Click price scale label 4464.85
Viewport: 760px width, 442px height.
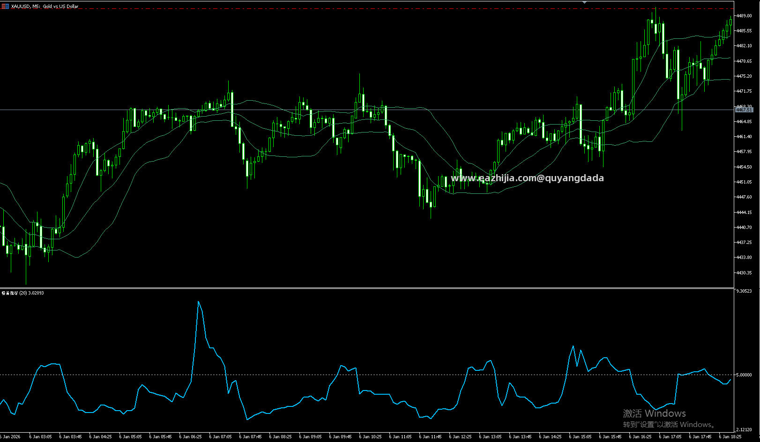744,121
